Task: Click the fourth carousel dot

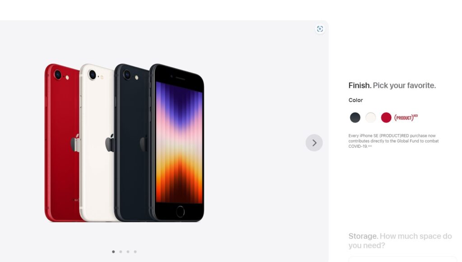Action: click(136, 252)
